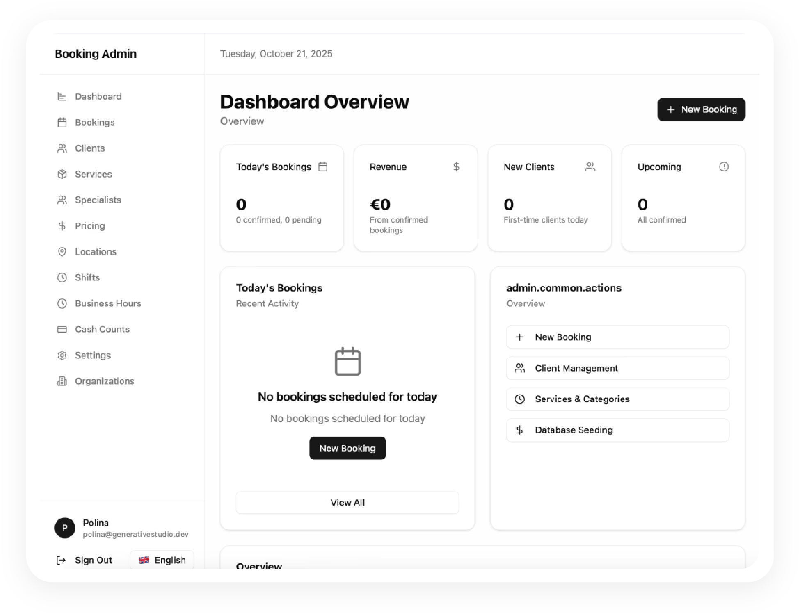Click the Locations pin icon
The height and width of the screenshot is (615, 800).
(x=62, y=251)
